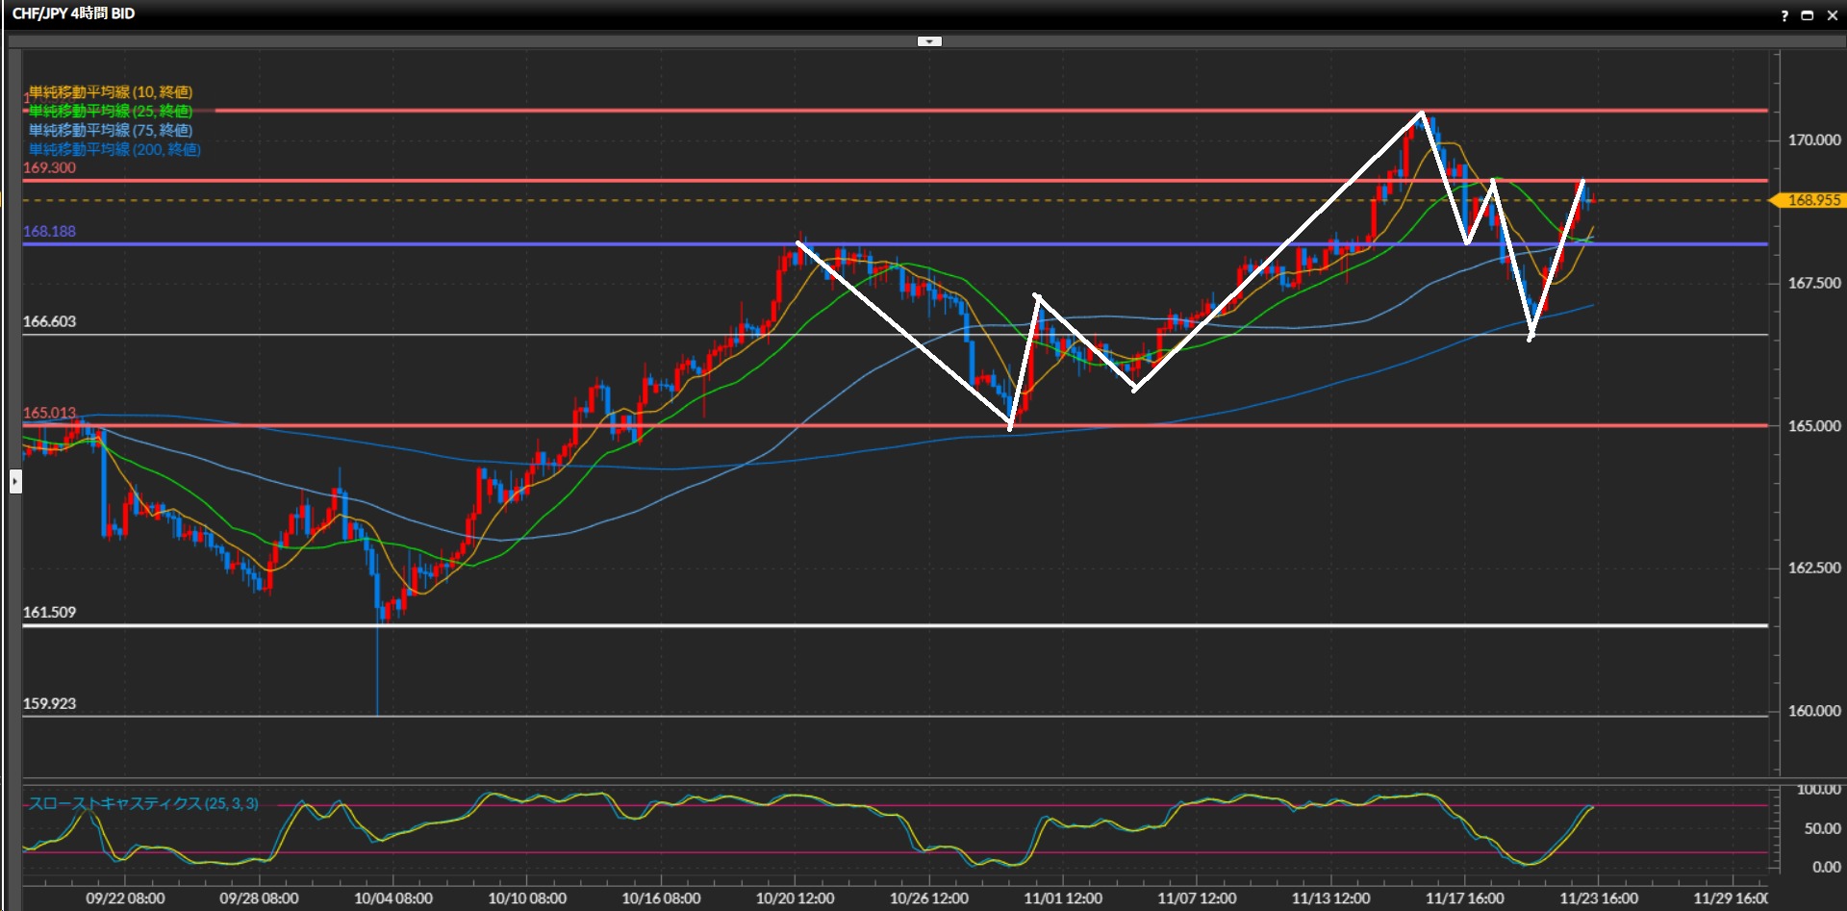Screen dimensions: 1847x911
Task: Select the 25-period green moving average label
Action: 111,112
